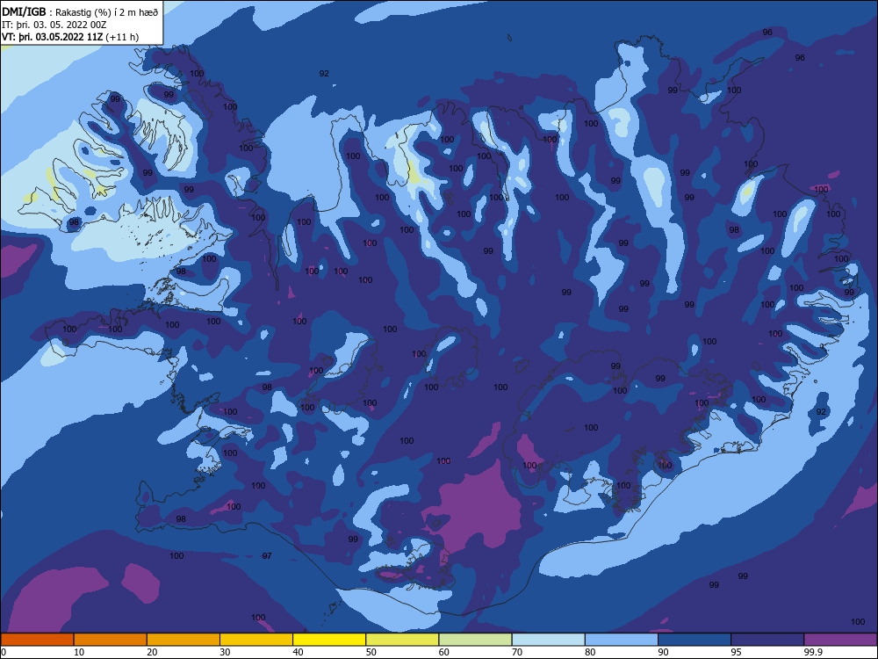
Task: Click the legend tick label '40'
Action: click(x=298, y=652)
